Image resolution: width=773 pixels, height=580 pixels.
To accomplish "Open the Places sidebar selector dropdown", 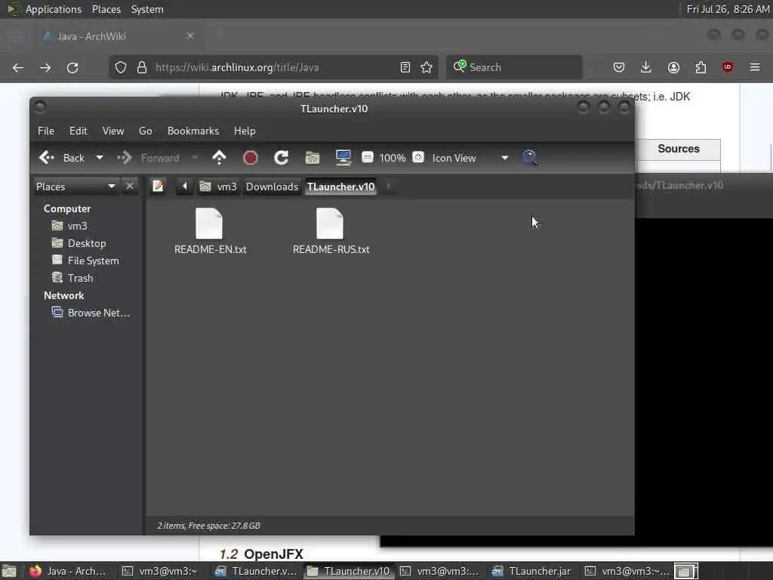I will (x=75, y=187).
